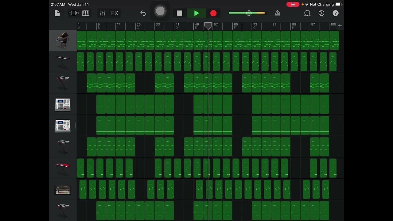Screen dimensions: 393x221
Task: Switch to the track view button
Action: tap(74, 13)
